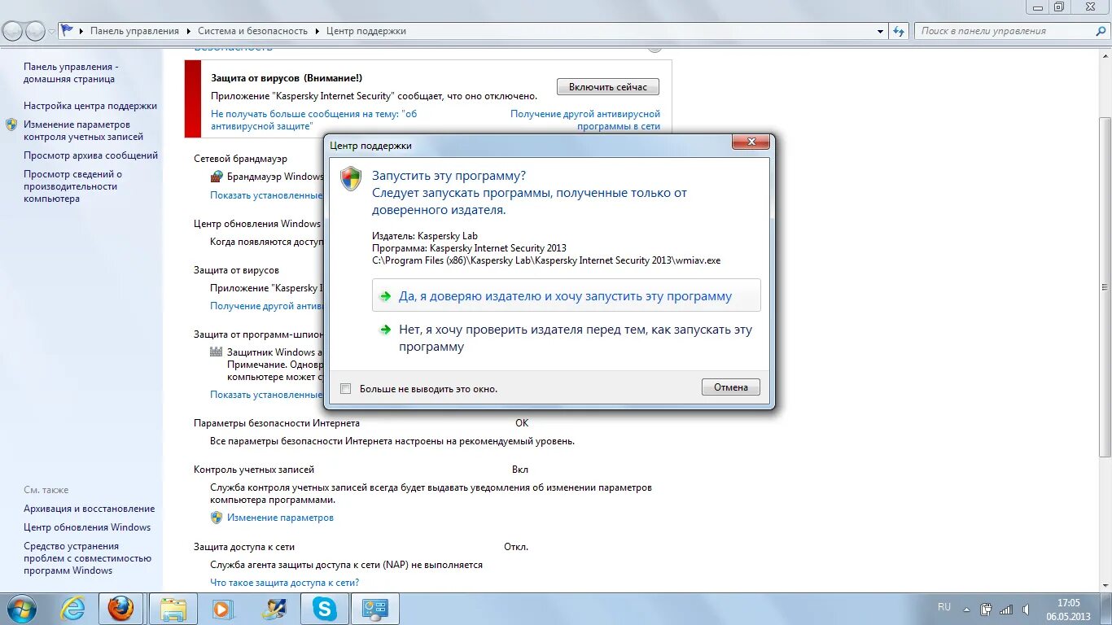Image resolution: width=1112 pixels, height=625 pixels.
Task: Click Защитник Windows castle icon
Action: point(216,352)
